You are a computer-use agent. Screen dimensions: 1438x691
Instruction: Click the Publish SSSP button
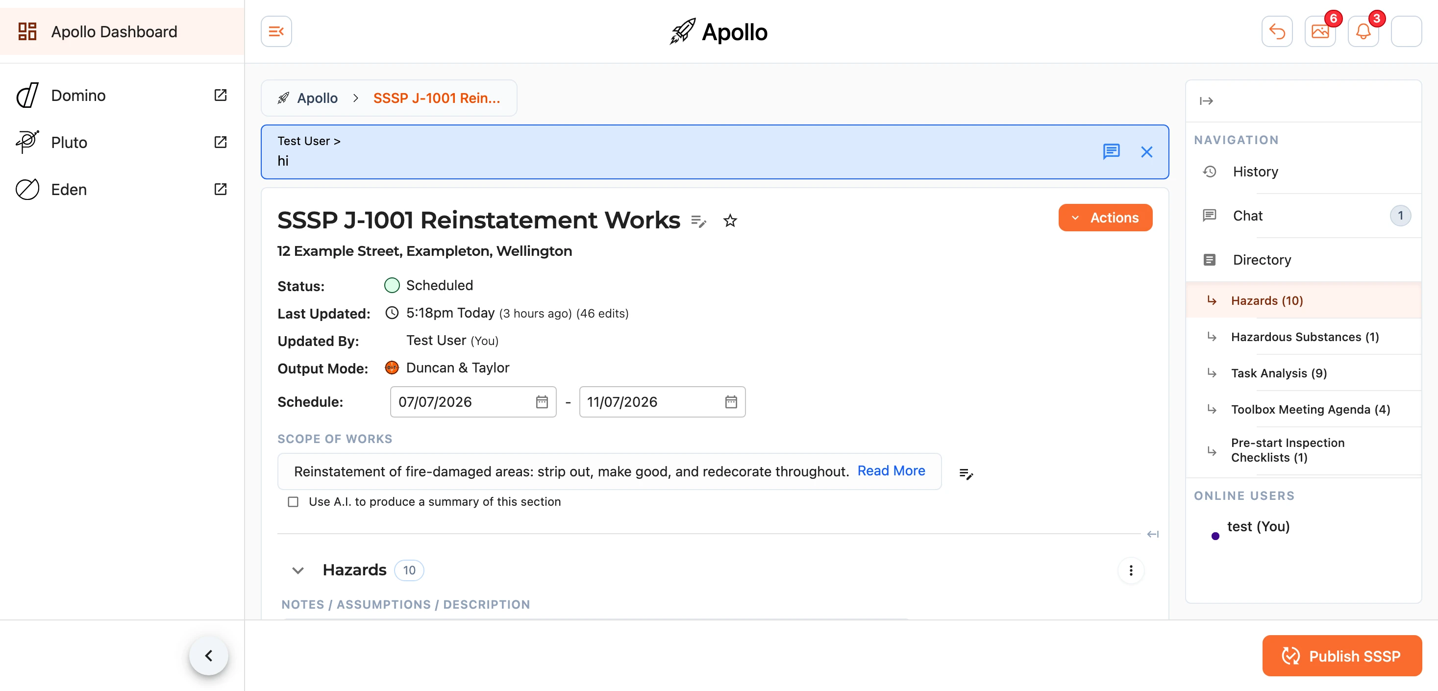point(1341,656)
